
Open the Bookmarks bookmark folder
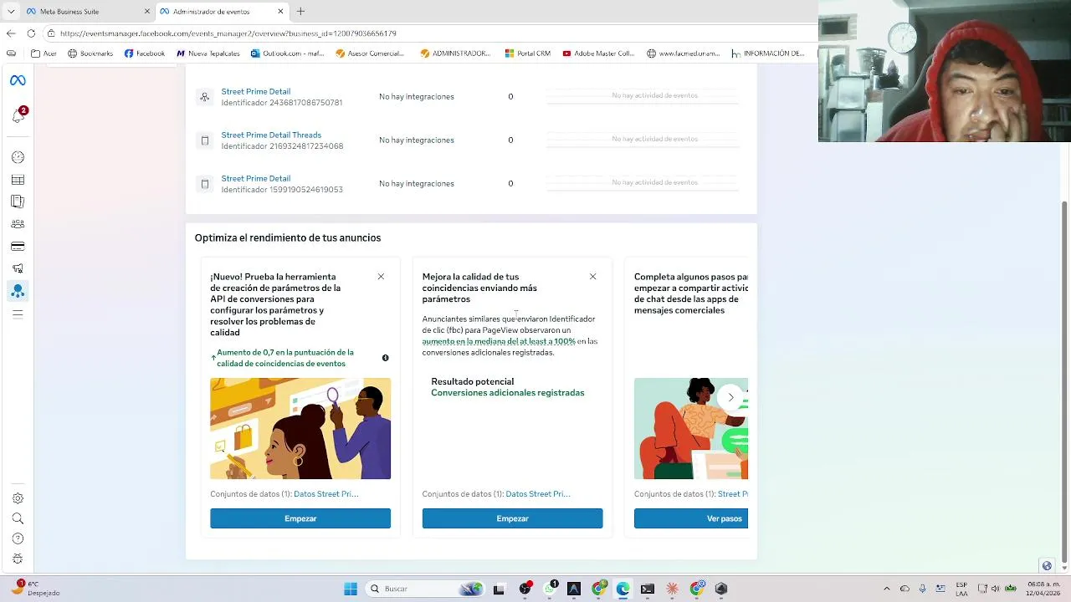coord(90,54)
